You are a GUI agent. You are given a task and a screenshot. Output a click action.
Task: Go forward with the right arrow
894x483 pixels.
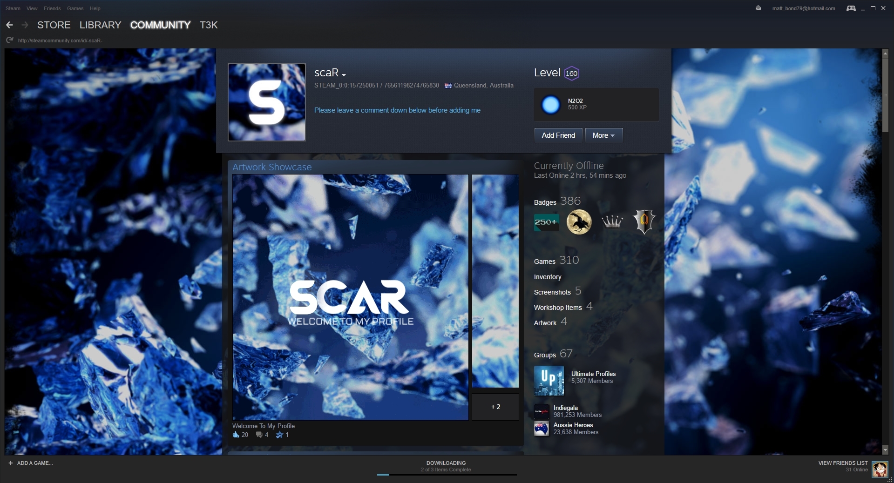coord(25,25)
